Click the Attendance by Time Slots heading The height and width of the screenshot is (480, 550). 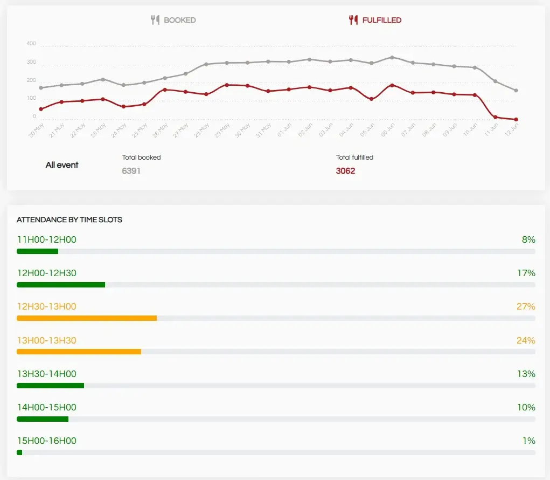pos(69,220)
